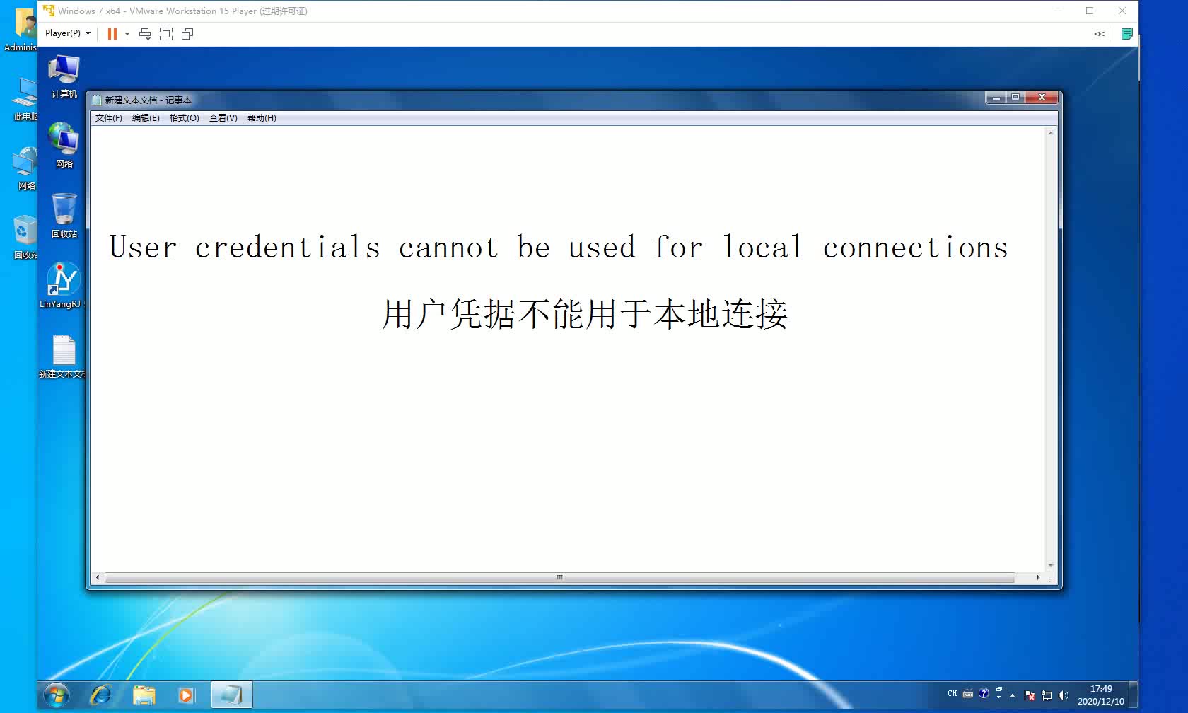Click the Notepad horizontal scroll left arrow

[98, 577]
